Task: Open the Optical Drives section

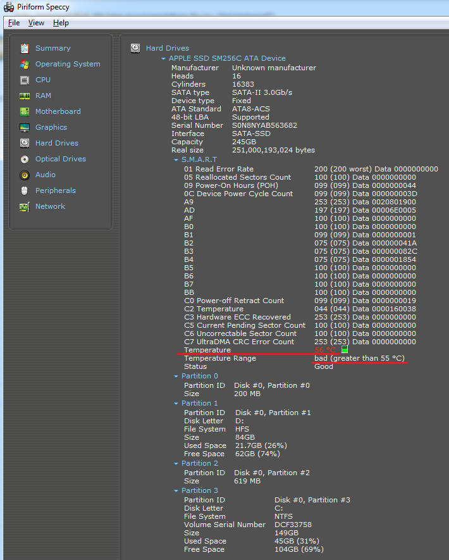Action: 61,159
